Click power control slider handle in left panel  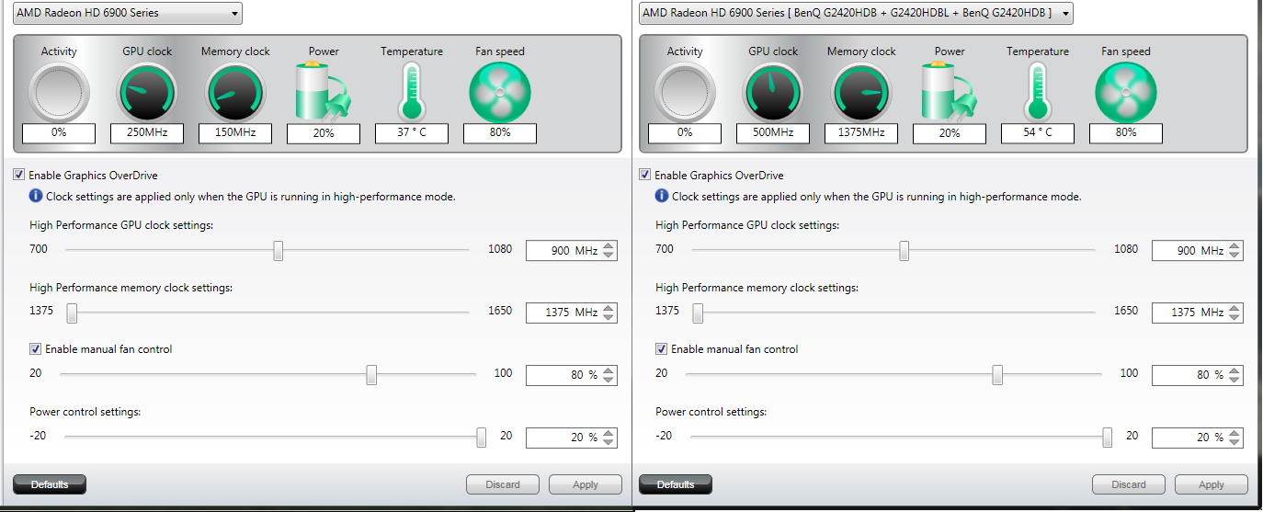click(x=481, y=438)
